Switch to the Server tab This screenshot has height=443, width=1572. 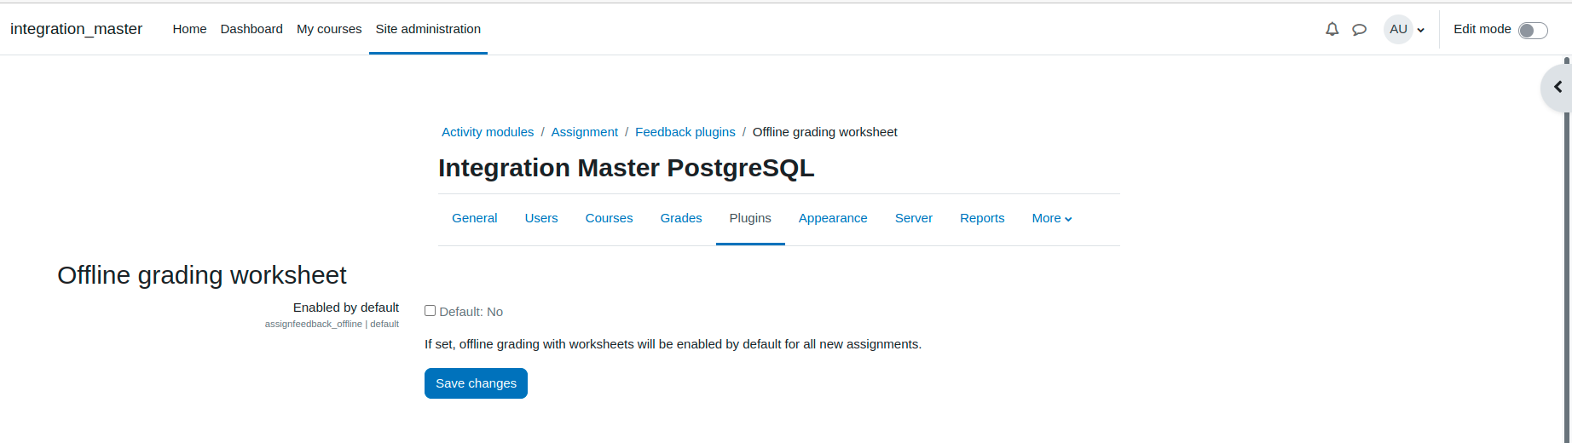coord(914,218)
